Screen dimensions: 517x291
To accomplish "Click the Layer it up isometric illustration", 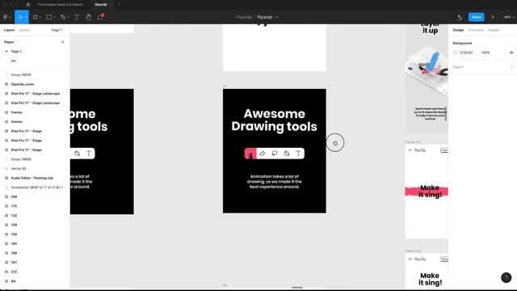I will 427,70.
